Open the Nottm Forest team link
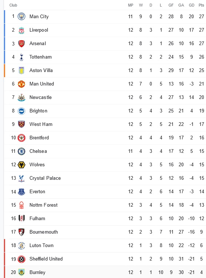The height and width of the screenshot is (278, 206). (43, 205)
